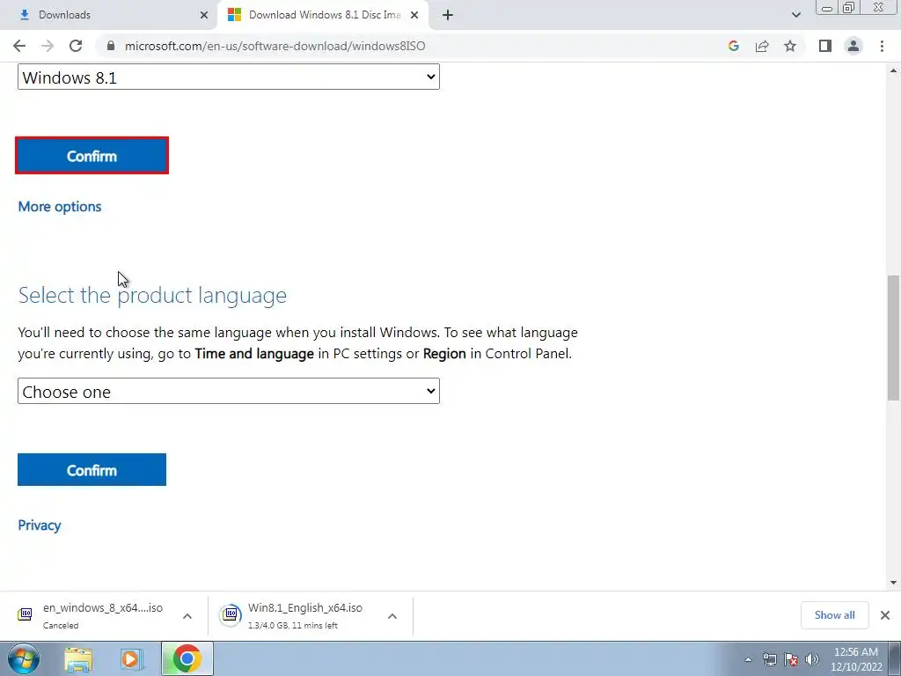Screen dimensions: 901x676
Task: Open a new tab with plus button
Action: (448, 15)
